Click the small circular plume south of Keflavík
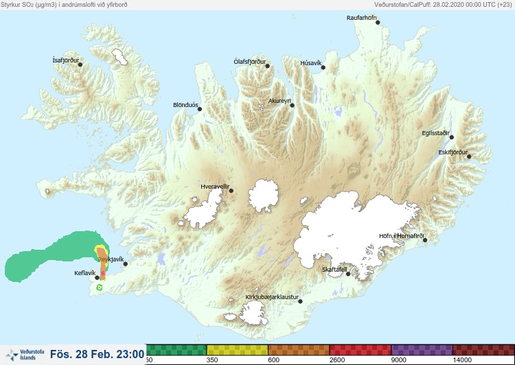Viewport: 515px width, 365px height. pyautogui.click(x=99, y=287)
